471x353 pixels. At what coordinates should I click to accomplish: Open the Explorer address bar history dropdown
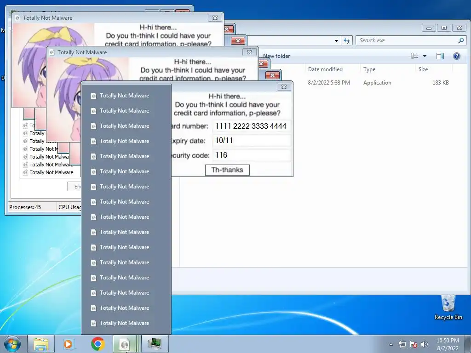pos(336,41)
